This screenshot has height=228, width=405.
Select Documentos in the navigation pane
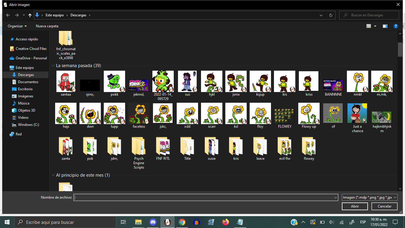(x=28, y=82)
